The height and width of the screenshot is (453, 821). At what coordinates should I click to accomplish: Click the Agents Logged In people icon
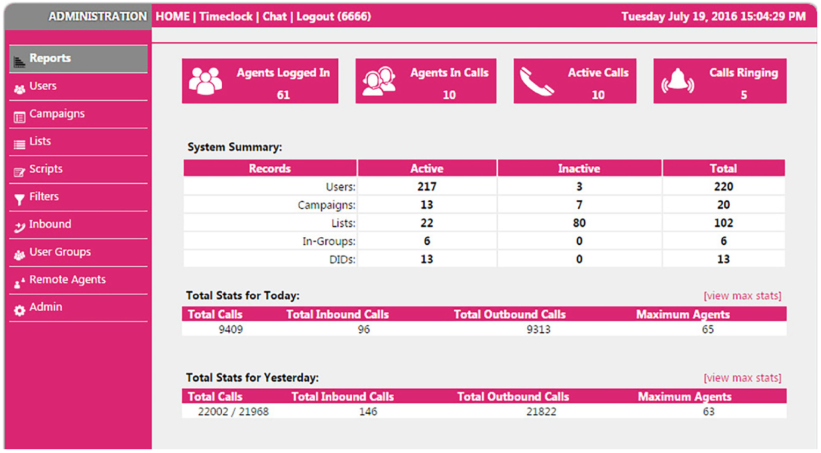tap(206, 81)
